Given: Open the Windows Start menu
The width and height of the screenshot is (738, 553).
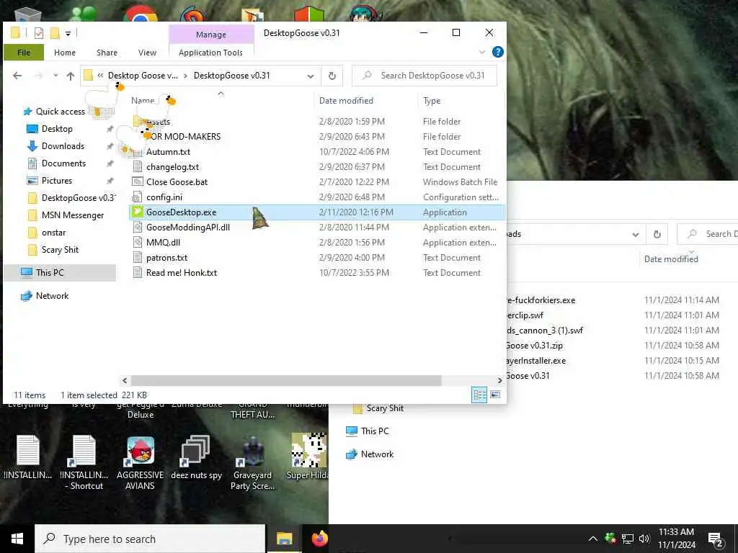Looking at the screenshot, I should [x=17, y=539].
